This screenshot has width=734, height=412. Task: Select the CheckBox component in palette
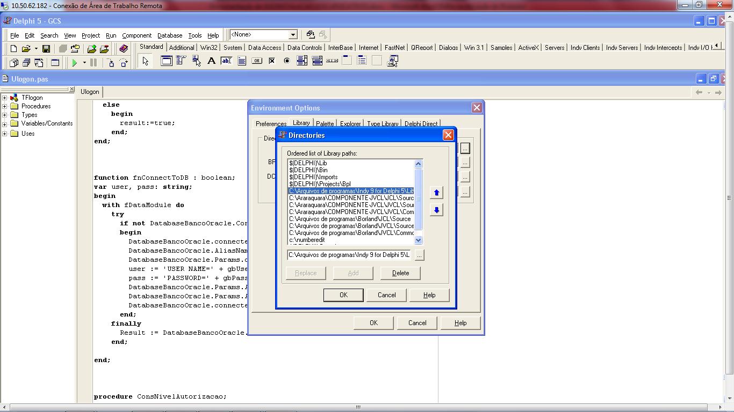272,61
